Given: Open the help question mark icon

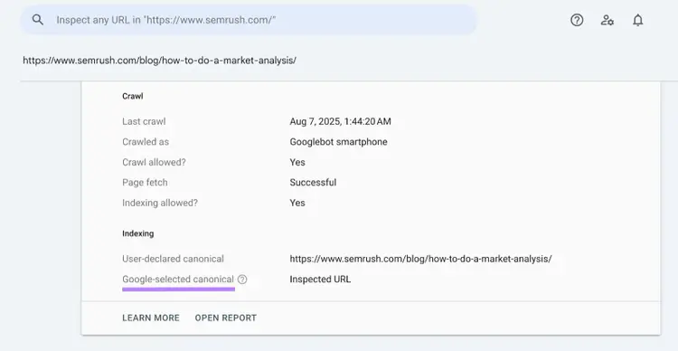Looking at the screenshot, I should (577, 20).
